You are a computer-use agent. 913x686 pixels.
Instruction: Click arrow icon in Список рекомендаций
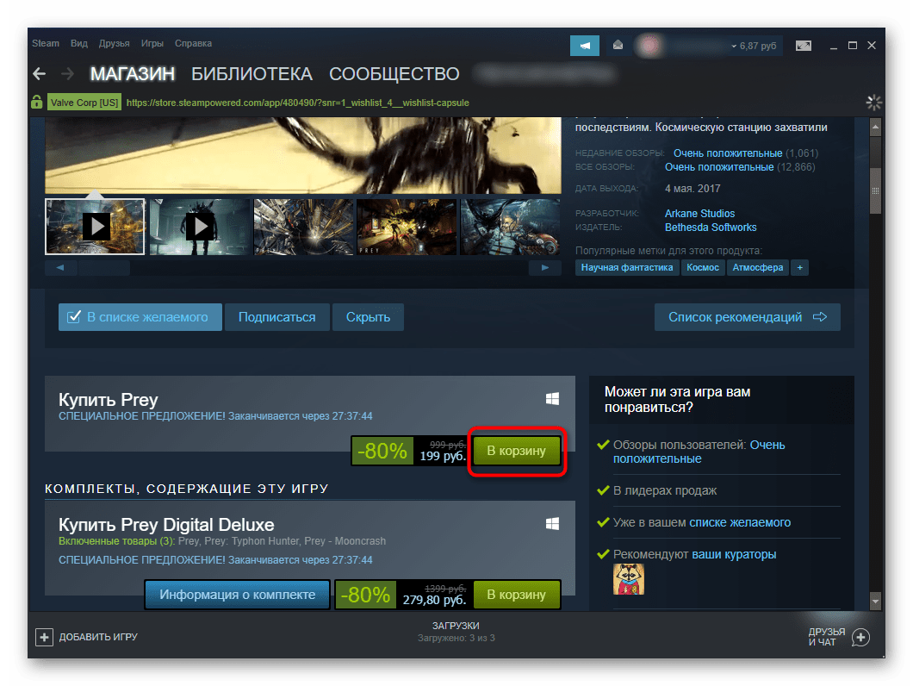(820, 317)
